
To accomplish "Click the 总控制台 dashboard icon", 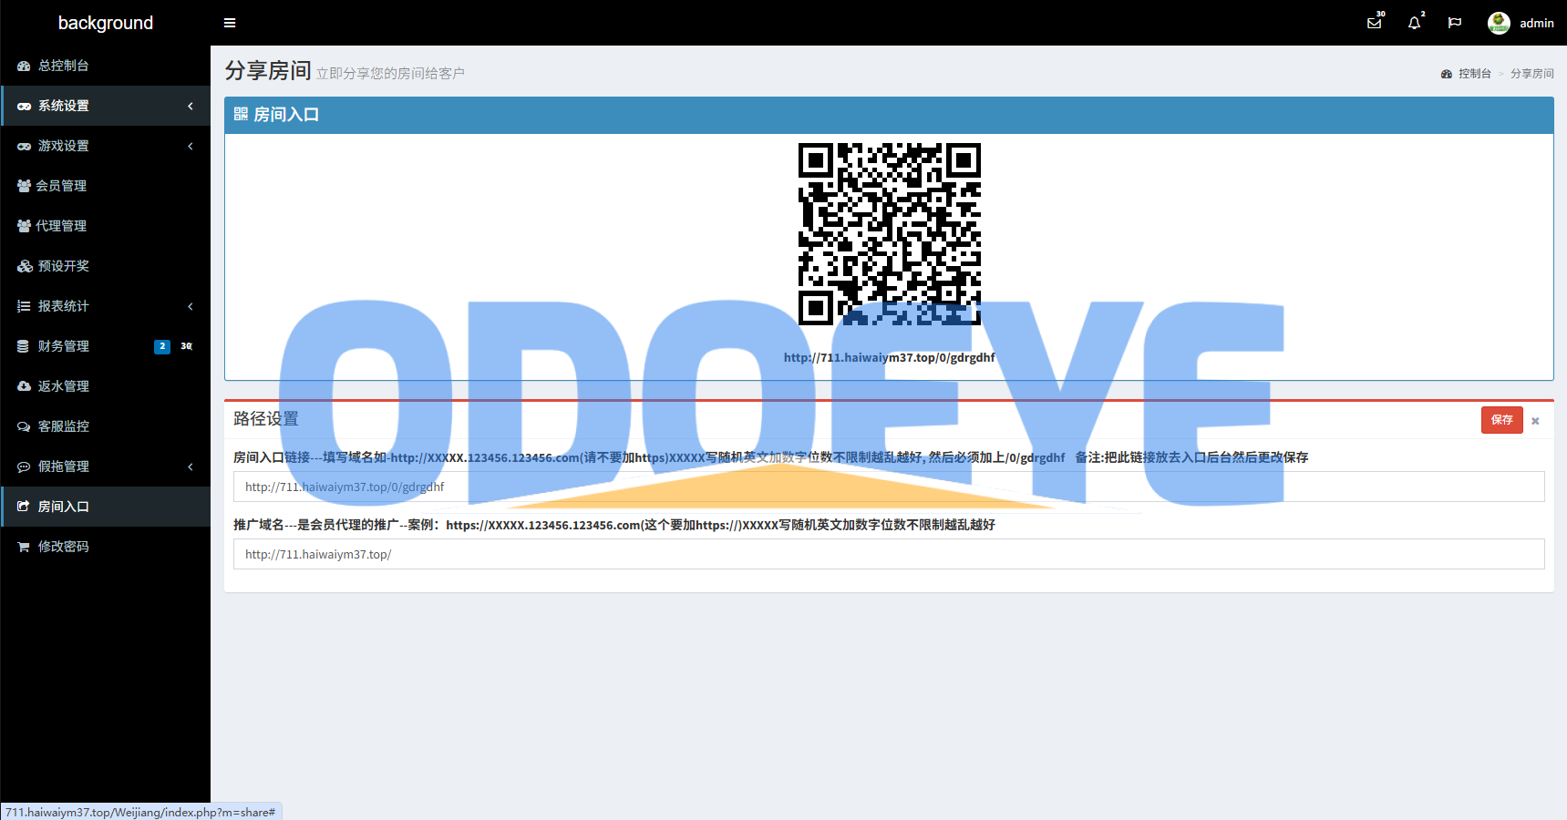I will click(x=25, y=66).
